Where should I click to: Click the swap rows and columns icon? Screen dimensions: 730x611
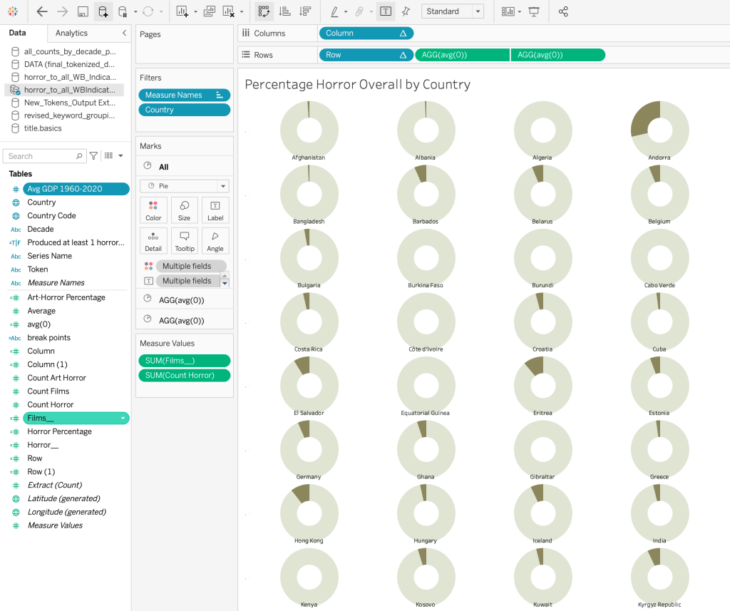coord(264,11)
